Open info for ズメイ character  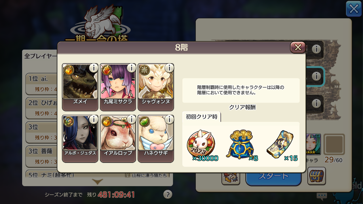94,68
